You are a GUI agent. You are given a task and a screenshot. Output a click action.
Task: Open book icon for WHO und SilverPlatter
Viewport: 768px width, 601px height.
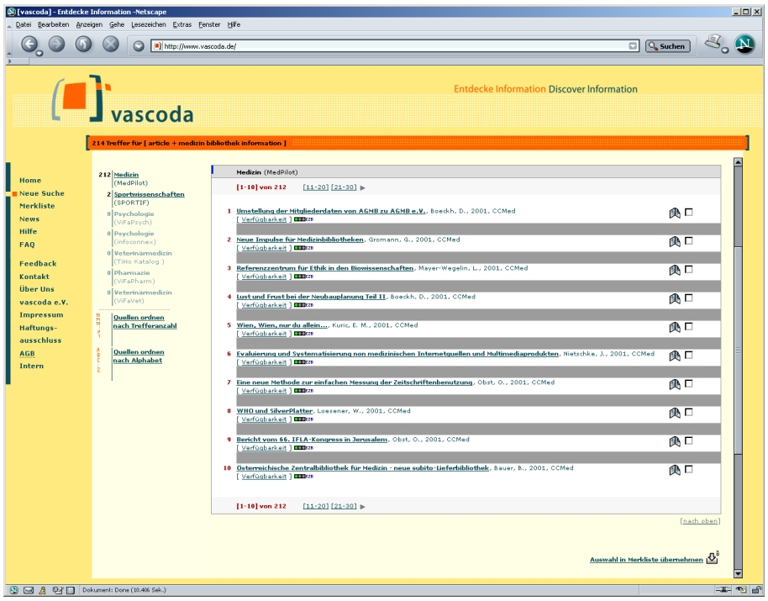(x=675, y=413)
